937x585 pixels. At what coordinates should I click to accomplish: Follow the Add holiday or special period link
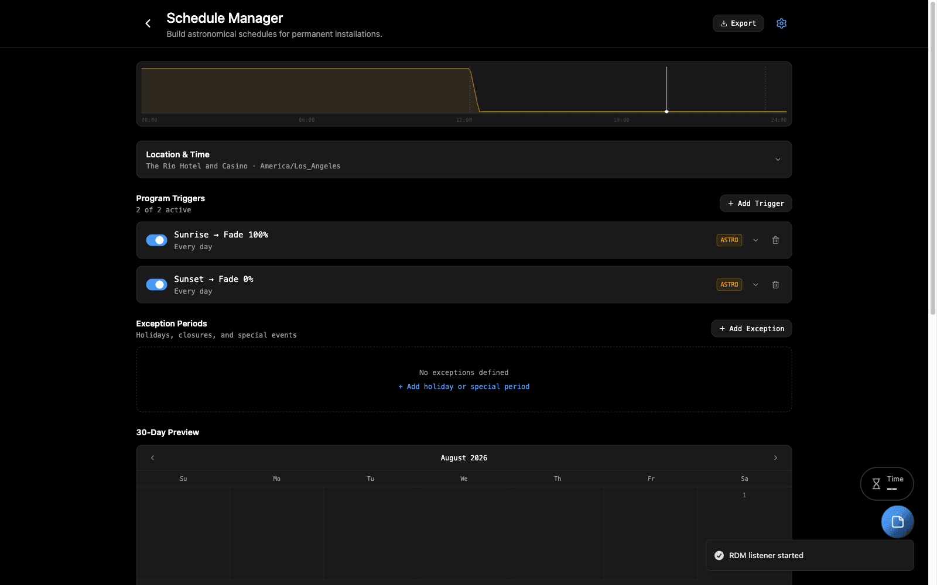pyautogui.click(x=464, y=387)
